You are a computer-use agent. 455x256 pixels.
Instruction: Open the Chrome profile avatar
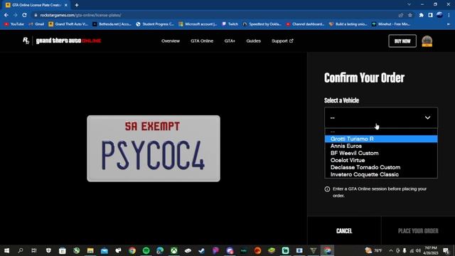[439, 15]
